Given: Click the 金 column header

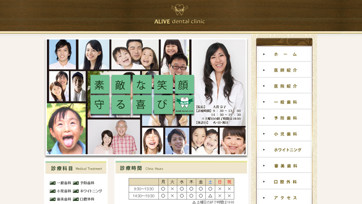Looking at the screenshot, I should coord(201,182).
